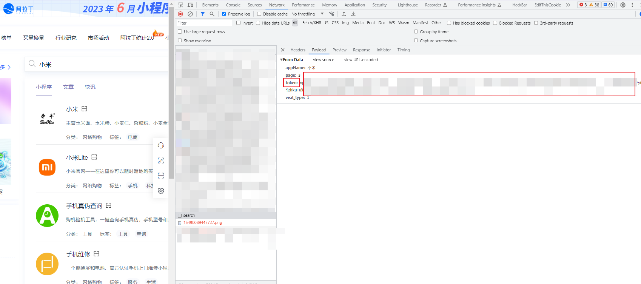Enable Group by frame checkbox
The width and height of the screenshot is (641, 284).
pyautogui.click(x=416, y=32)
